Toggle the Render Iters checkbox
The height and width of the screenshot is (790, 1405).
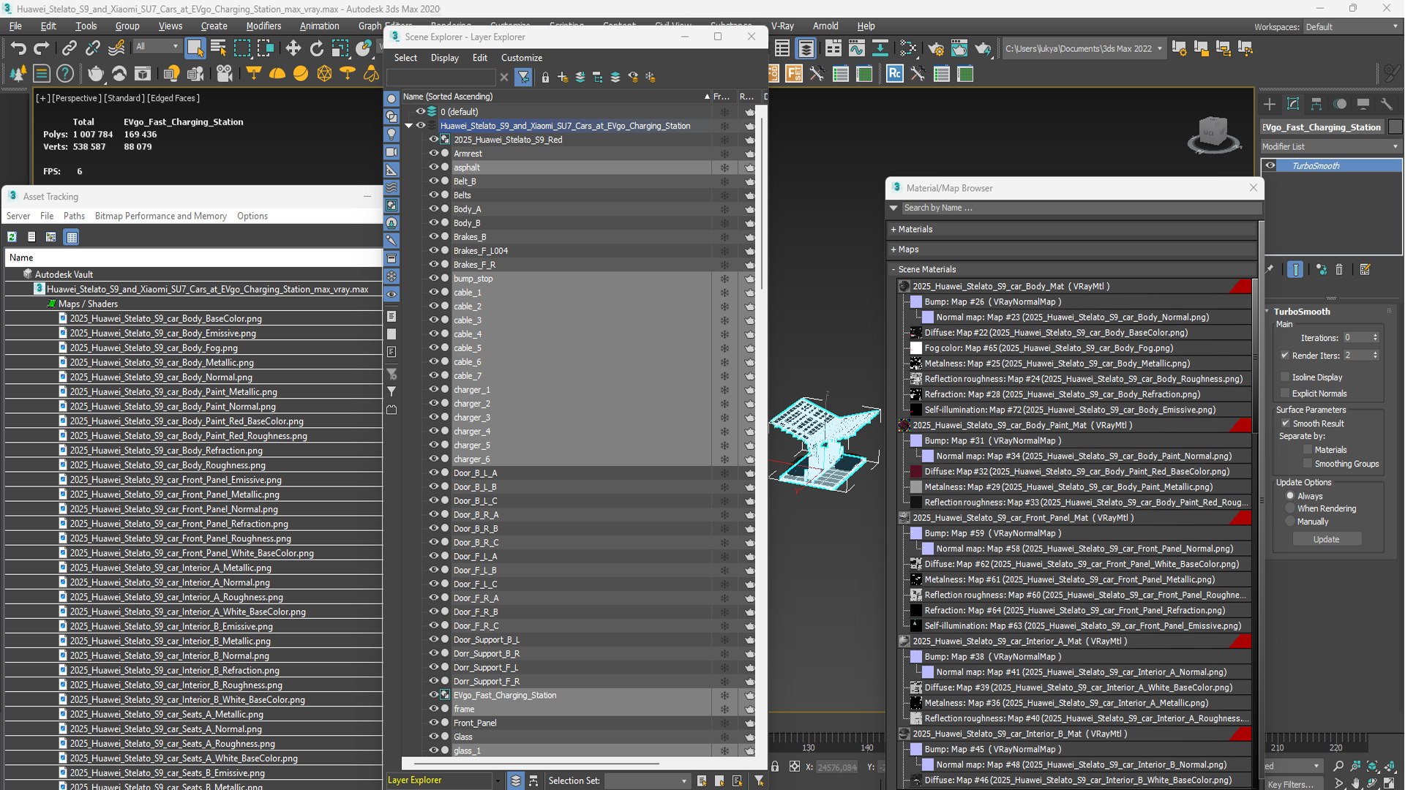pyautogui.click(x=1285, y=355)
